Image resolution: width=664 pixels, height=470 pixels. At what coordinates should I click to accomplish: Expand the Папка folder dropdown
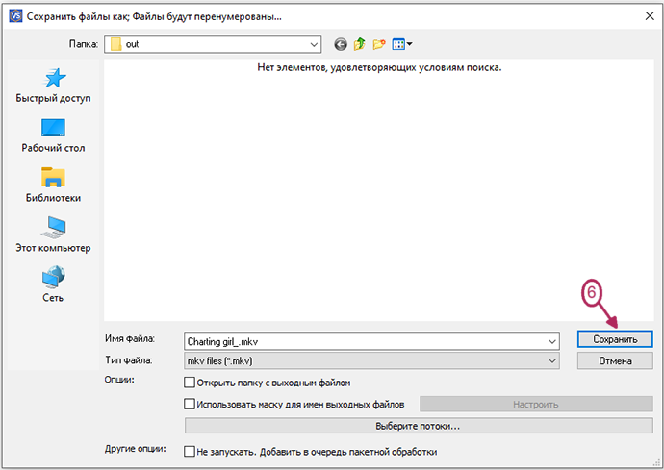[313, 44]
